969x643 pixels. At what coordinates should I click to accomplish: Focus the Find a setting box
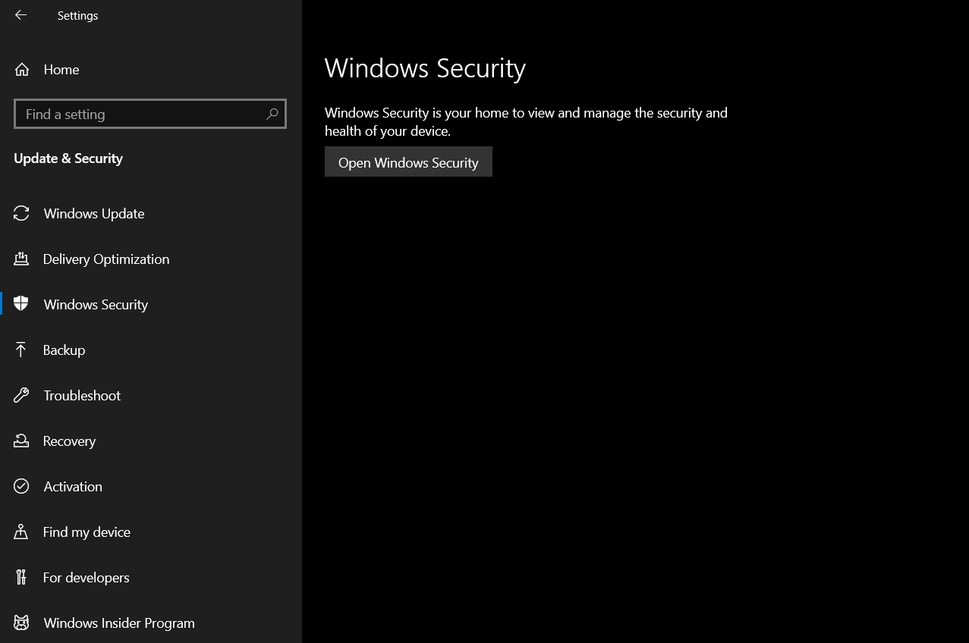pos(150,114)
